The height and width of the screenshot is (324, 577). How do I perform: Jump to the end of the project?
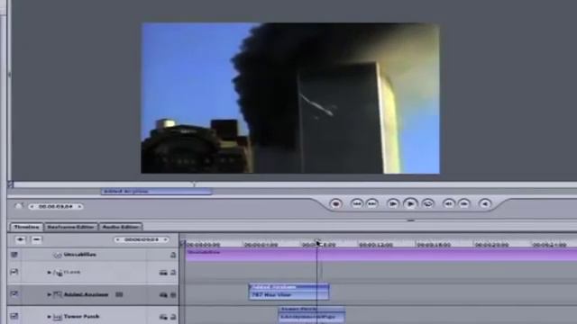click(372, 203)
